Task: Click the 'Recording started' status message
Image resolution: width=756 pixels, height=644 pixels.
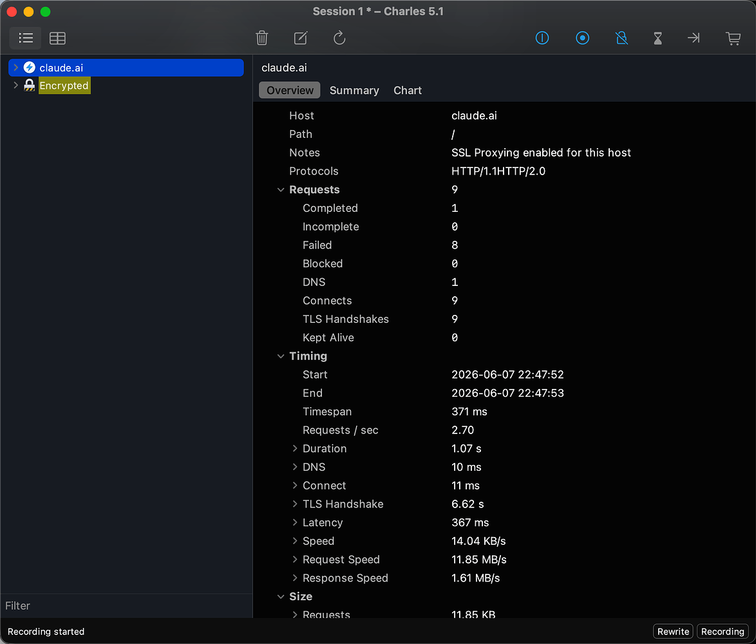Action: pos(46,632)
